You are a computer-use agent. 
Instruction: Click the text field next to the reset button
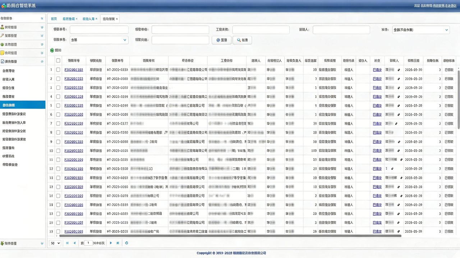(180, 40)
